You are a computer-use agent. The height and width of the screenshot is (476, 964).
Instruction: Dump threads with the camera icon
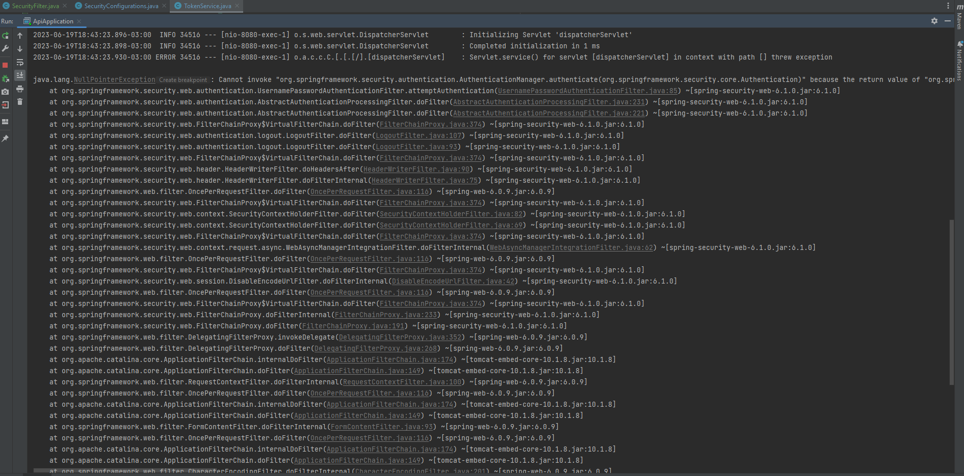pos(6,92)
